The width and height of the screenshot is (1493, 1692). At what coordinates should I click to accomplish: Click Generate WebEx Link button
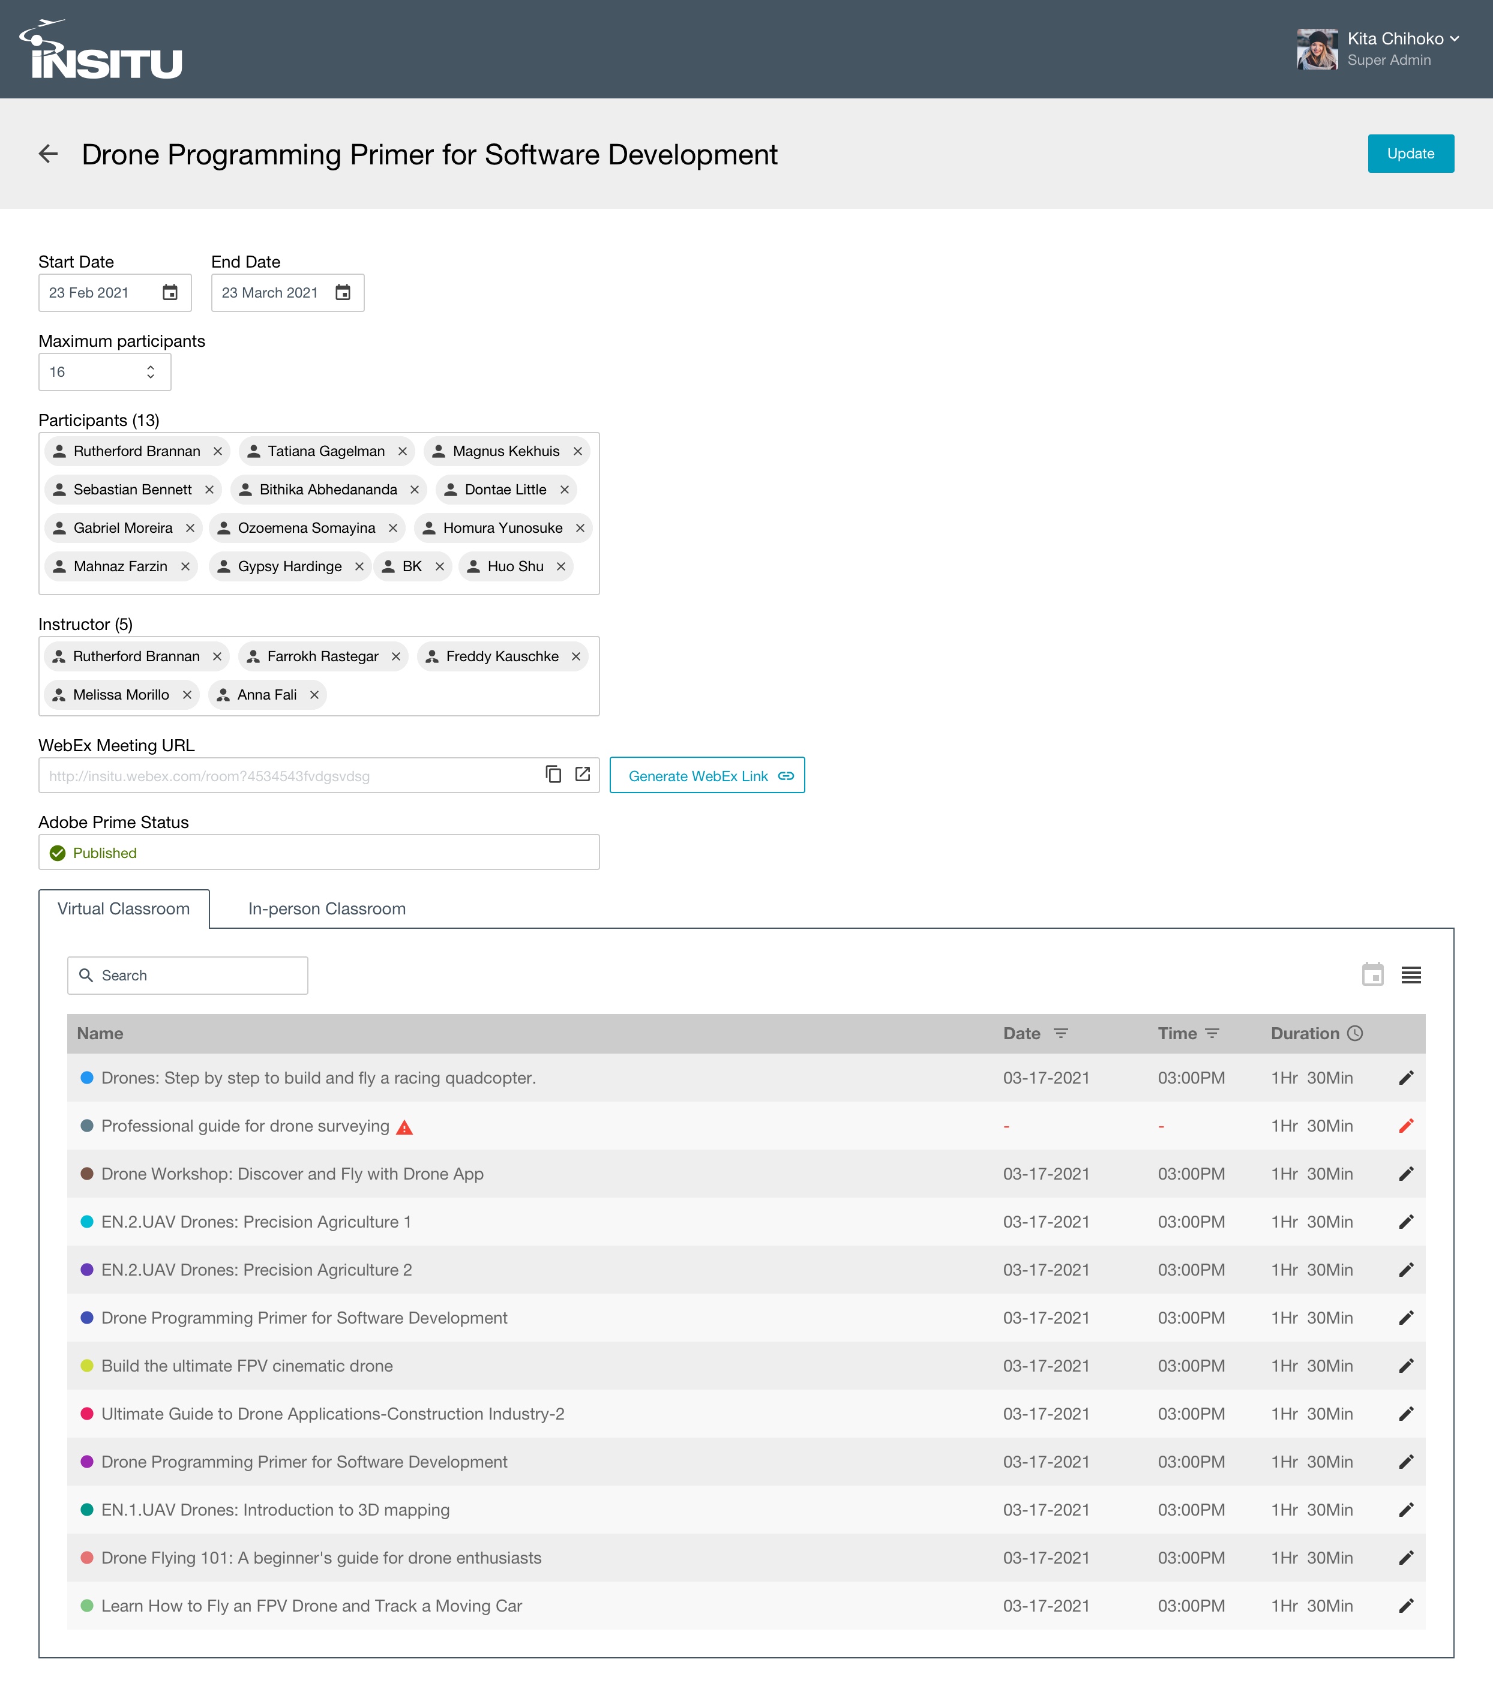tap(707, 776)
